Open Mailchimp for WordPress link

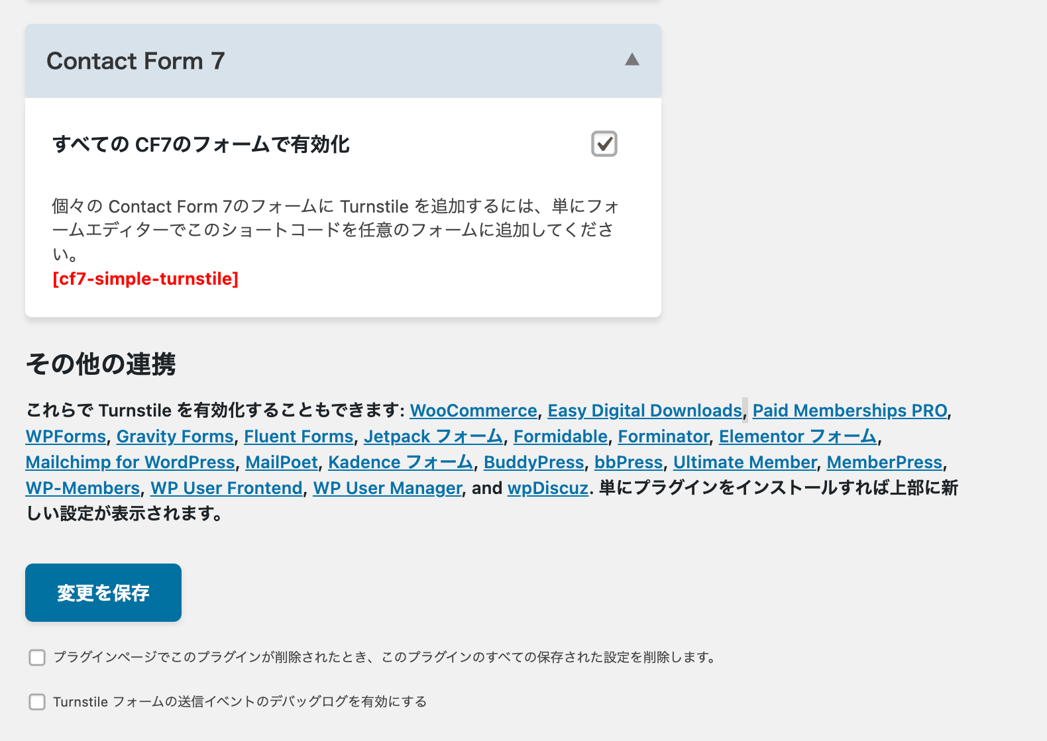[x=130, y=462]
